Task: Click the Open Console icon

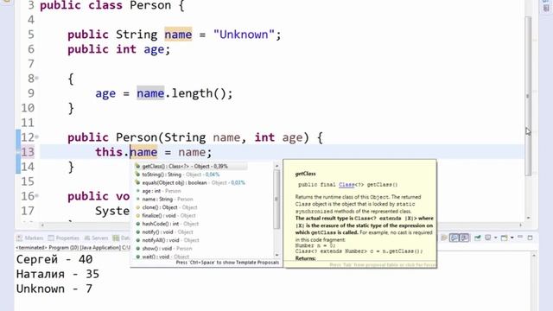Action: [x=505, y=238]
